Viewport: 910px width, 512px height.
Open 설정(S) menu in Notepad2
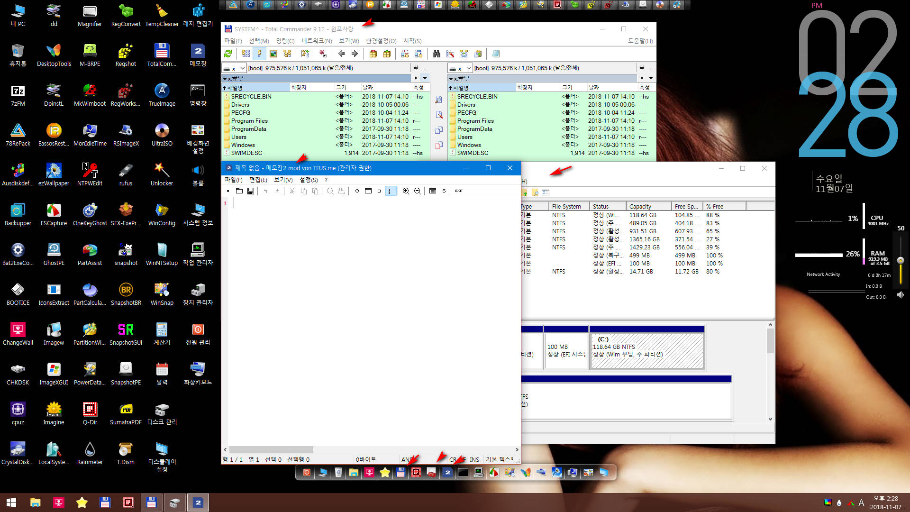(x=309, y=180)
